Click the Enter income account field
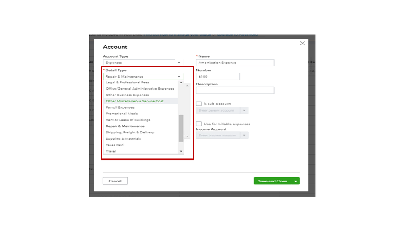The height and width of the screenshot is (233, 415). tap(218, 136)
